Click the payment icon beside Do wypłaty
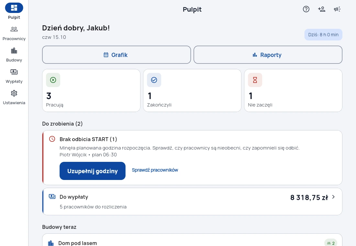Screen dimensions: 356x246 pyautogui.click(x=52, y=196)
